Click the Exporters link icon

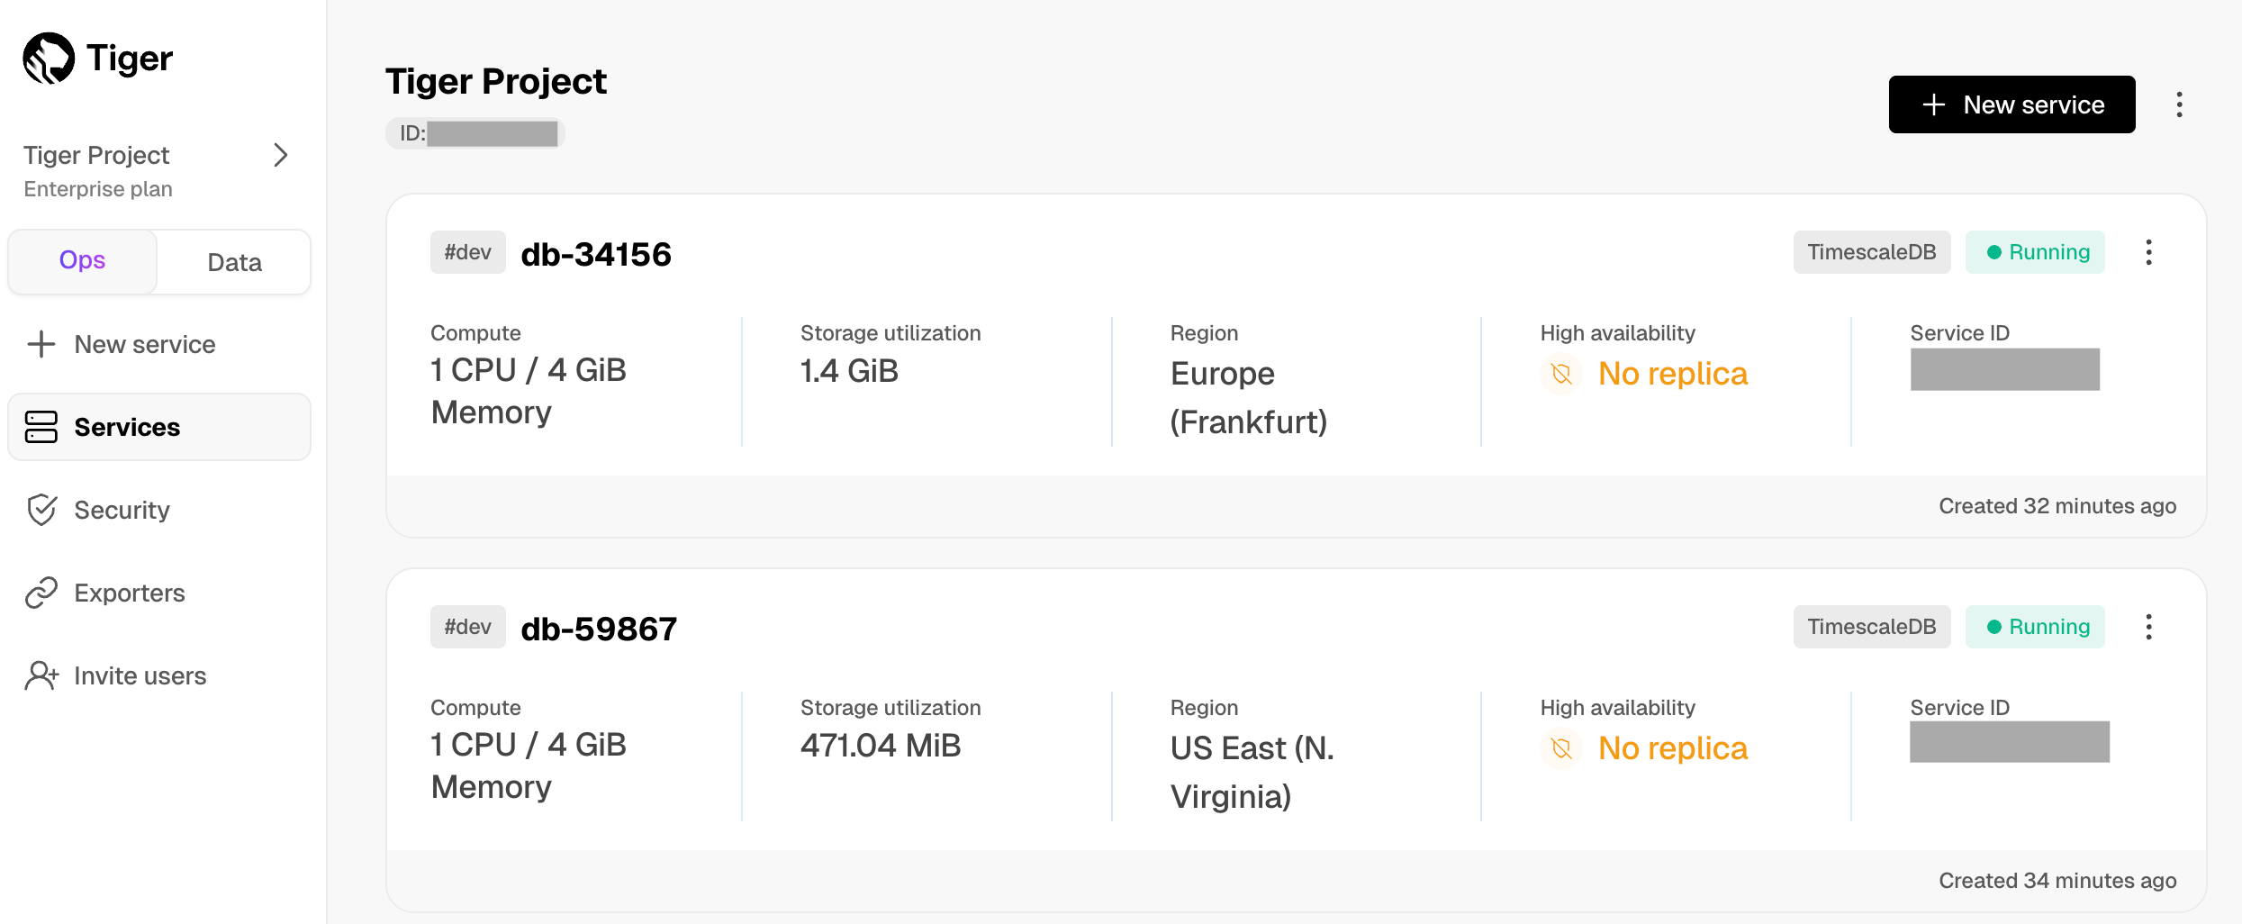(x=41, y=593)
